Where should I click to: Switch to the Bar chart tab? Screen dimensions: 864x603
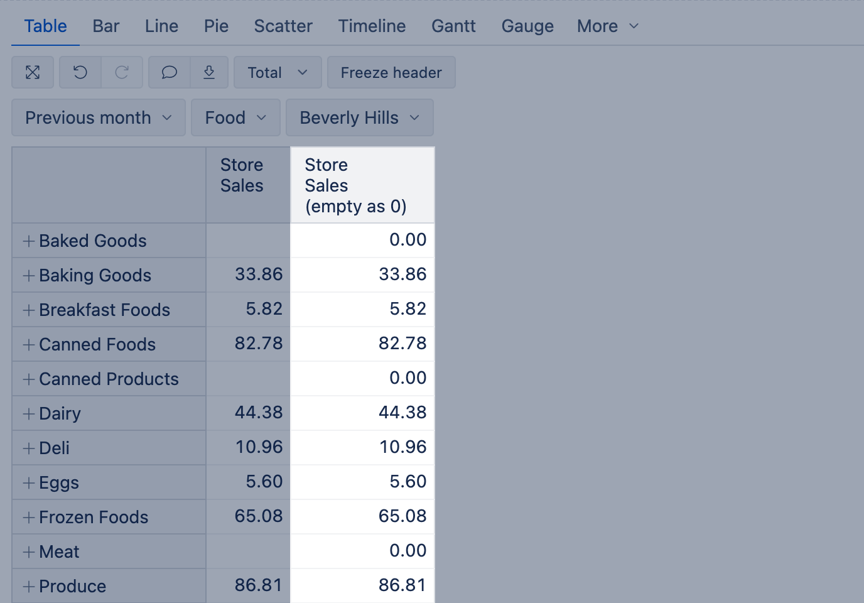tap(105, 26)
